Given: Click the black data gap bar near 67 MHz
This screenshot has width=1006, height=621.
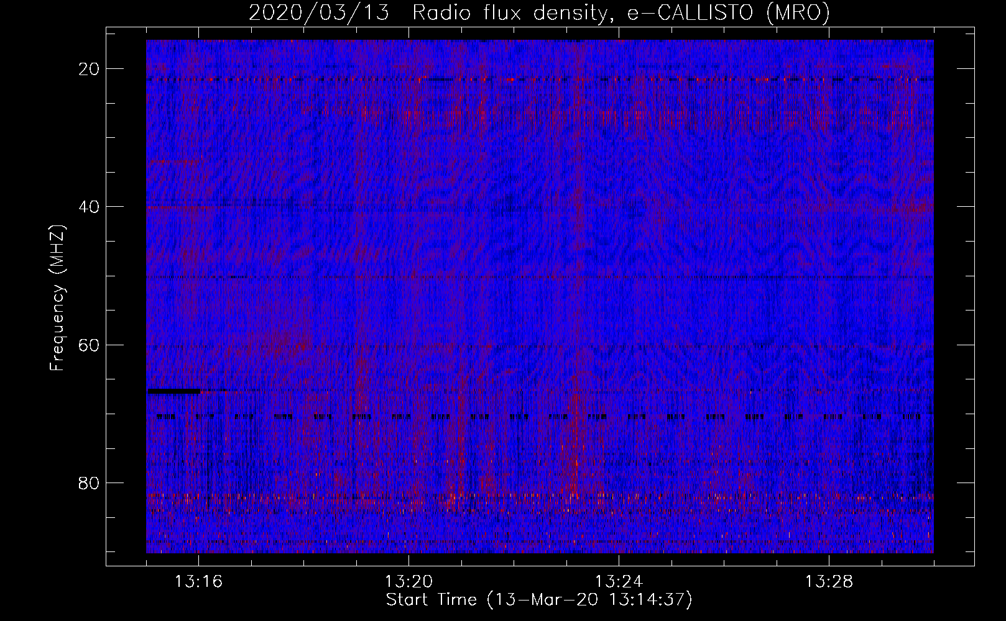Looking at the screenshot, I should [173, 391].
